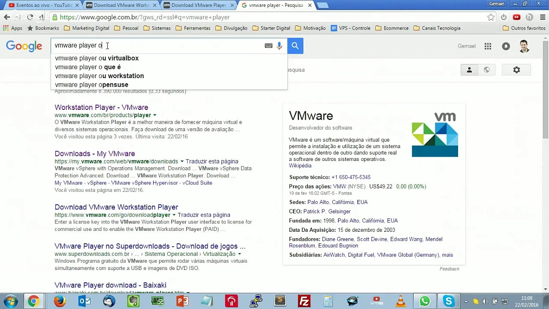Screen dimensions: 549x309
Task: Toggle private results person icon
Action: click(x=469, y=70)
